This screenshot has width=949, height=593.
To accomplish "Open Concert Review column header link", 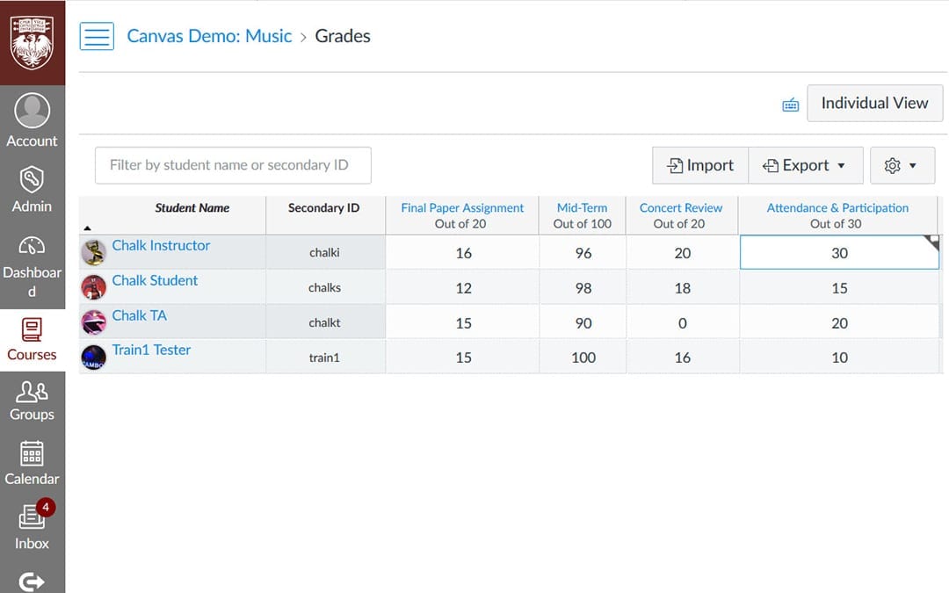I will 681,207.
